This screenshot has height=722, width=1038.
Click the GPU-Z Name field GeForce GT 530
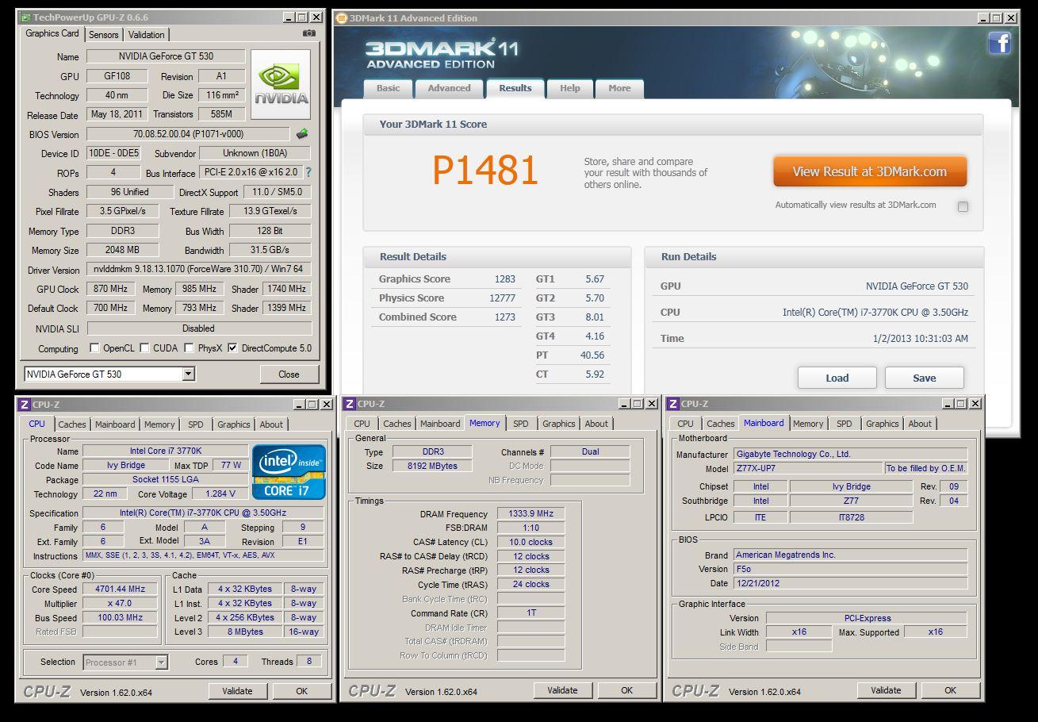point(166,56)
